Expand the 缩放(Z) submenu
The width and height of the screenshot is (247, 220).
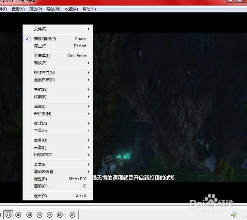click(58, 63)
